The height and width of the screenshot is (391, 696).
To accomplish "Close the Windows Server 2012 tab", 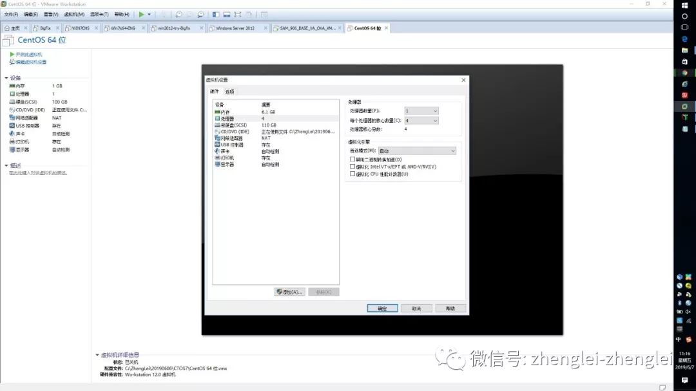I will click(266, 28).
